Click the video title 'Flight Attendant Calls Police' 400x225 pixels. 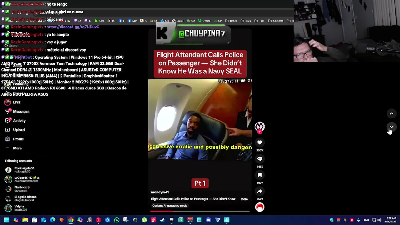click(200, 63)
